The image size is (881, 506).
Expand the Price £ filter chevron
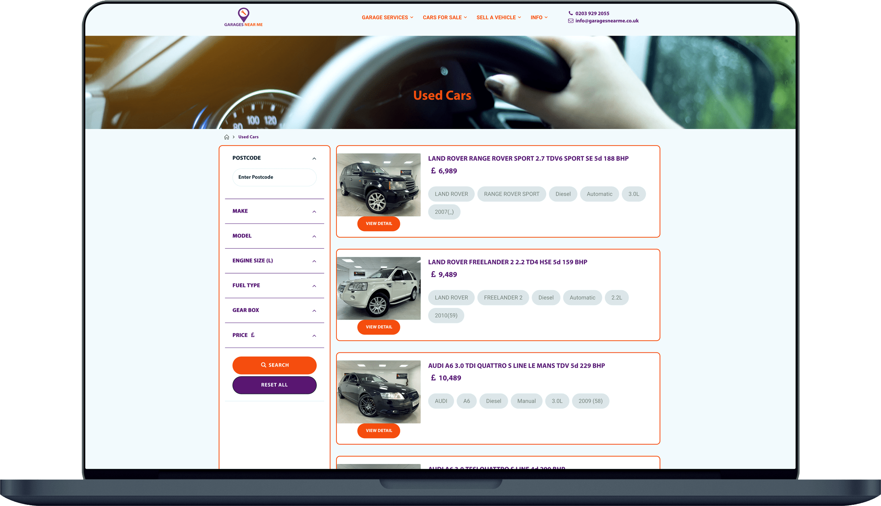tap(314, 335)
